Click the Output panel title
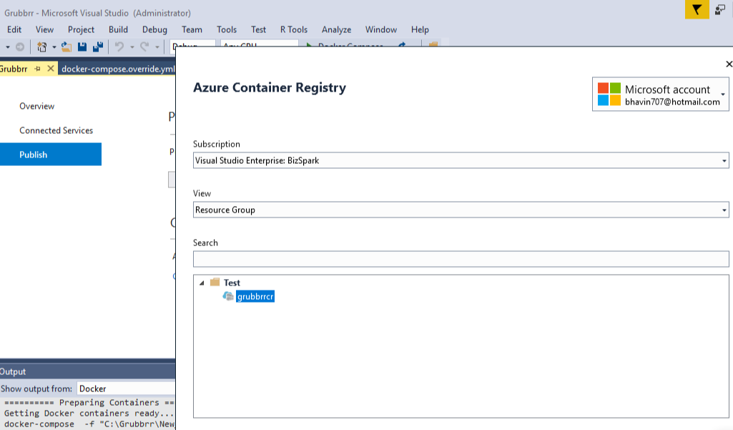The image size is (733, 430). tap(13, 371)
